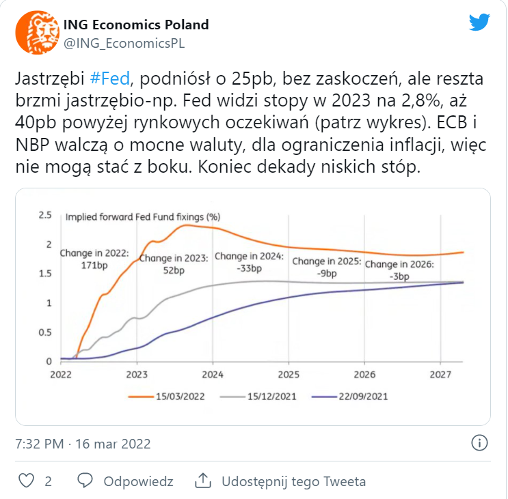This screenshot has width=508, height=499.
Task: Open the tweet timestamp 7:32 PM 16 mar 2022
Action: point(83,444)
